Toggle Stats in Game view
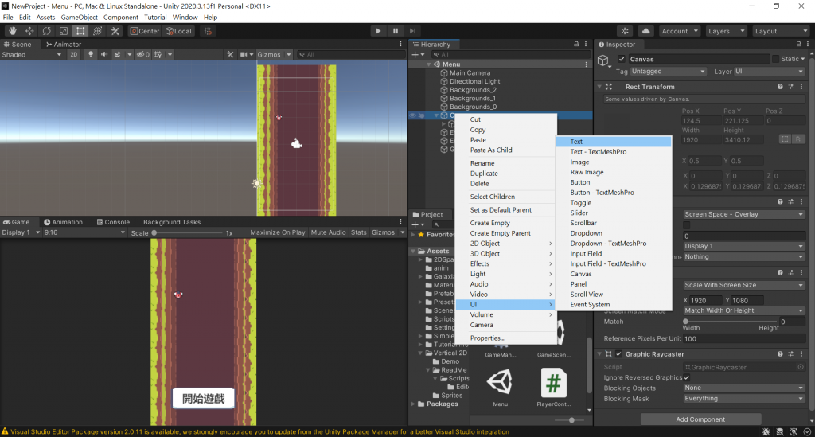Screen dimensions: 815x437 tap(359, 232)
